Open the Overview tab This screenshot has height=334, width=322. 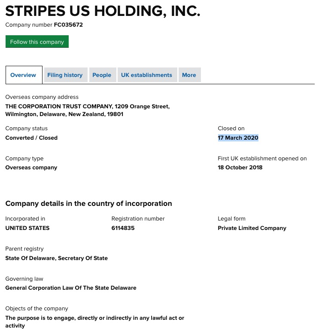pos(23,75)
